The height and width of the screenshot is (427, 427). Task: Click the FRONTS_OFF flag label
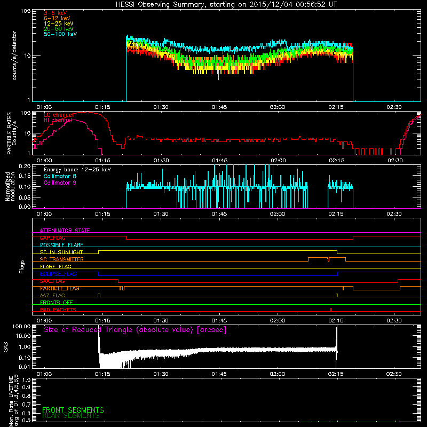(57, 303)
